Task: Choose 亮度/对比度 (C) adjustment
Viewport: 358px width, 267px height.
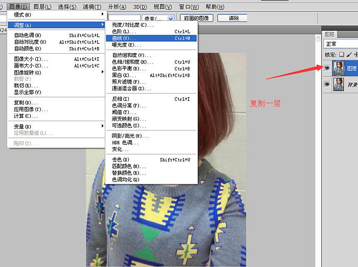Action: click(151, 25)
